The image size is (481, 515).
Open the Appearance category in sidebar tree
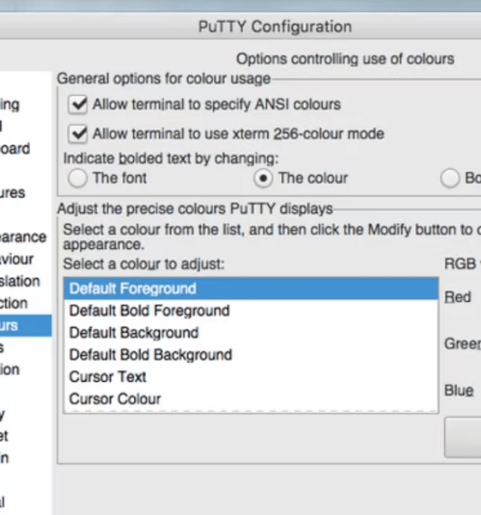click(x=23, y=237)
